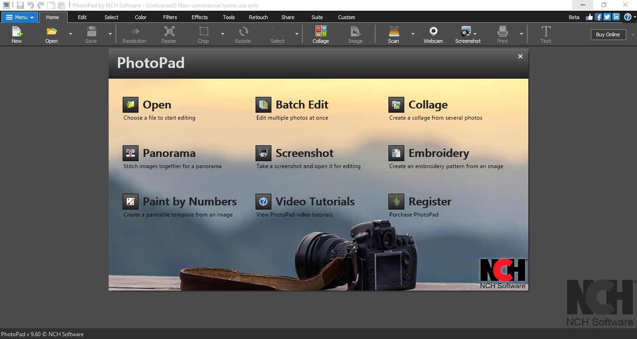Click the Screenshot heading in welcome dialog
The image size is (637, 339).
[305, 153]
